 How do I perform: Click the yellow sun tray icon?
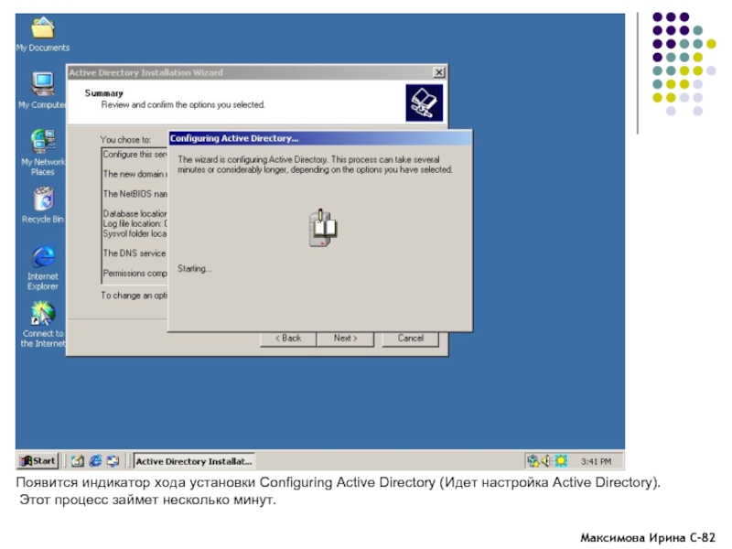pos(561,461)
